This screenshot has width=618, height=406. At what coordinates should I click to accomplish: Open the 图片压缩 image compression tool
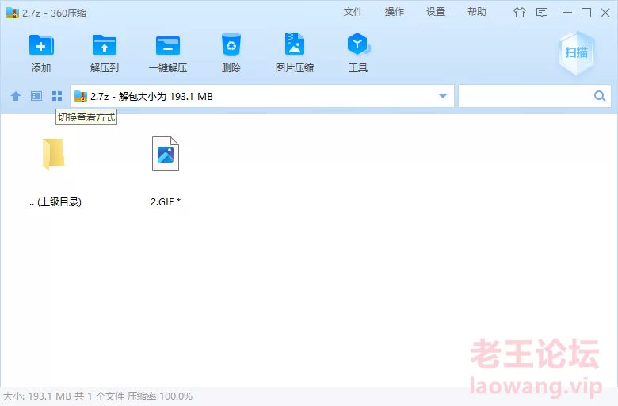pos(295,44)
